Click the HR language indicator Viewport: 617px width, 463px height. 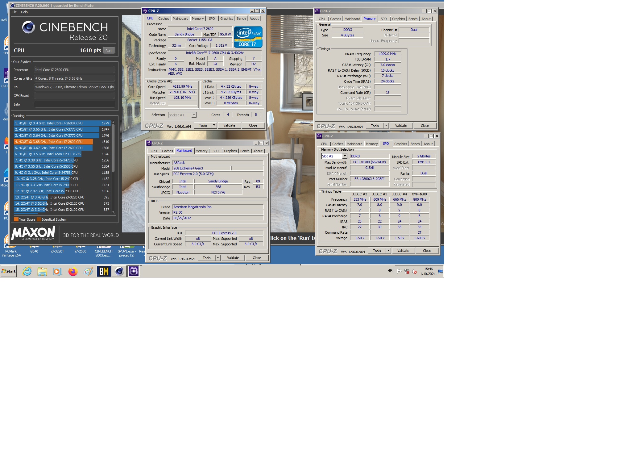pyautogui.click(x=390, y=271)
